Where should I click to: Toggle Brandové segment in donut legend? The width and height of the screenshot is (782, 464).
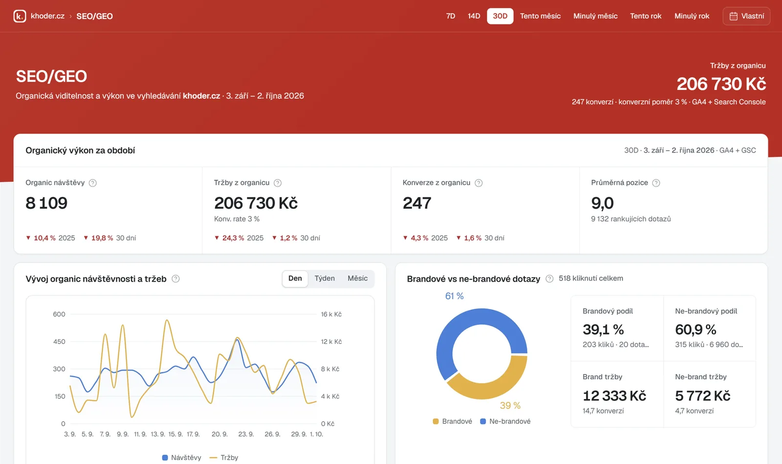coord(453,421)
